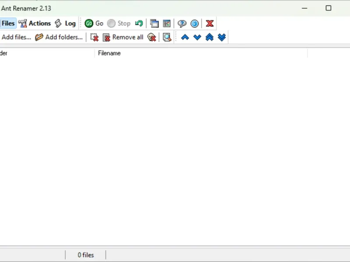Click the red X exit icon
The image size is (350, 262).
coord(210,24)
